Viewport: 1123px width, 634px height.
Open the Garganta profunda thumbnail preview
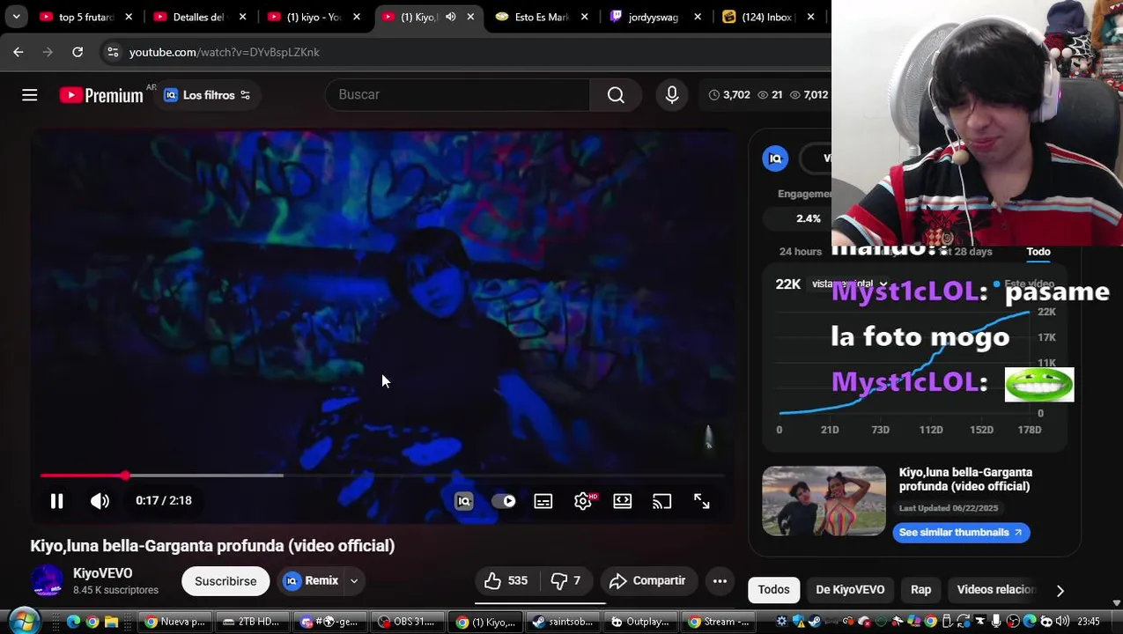[x=824, y=501]
